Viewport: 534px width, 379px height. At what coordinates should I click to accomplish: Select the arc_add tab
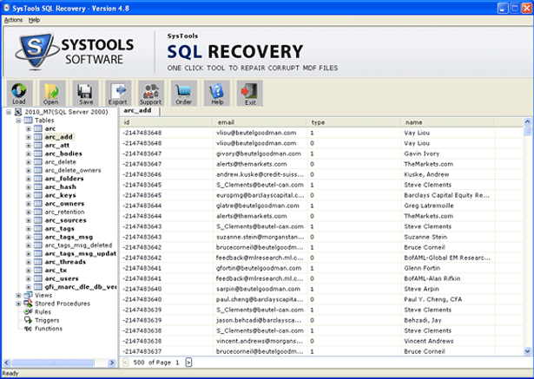click(138, 111)
